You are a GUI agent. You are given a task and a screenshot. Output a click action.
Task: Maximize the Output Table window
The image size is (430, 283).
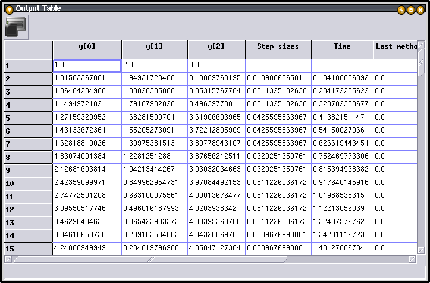click(410, 9)
